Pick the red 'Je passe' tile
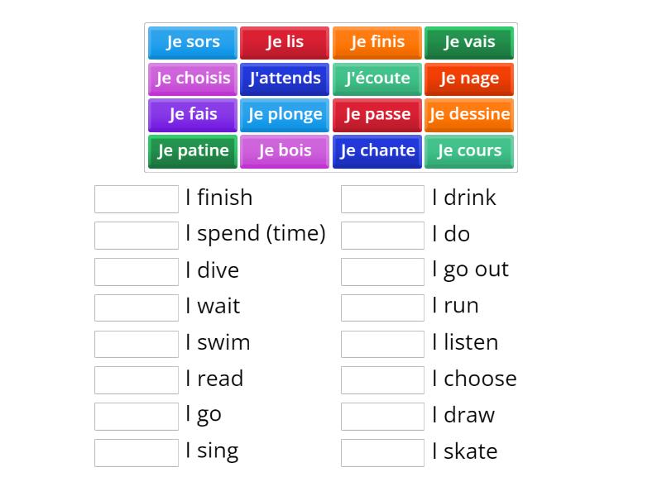 pos(377,115)
